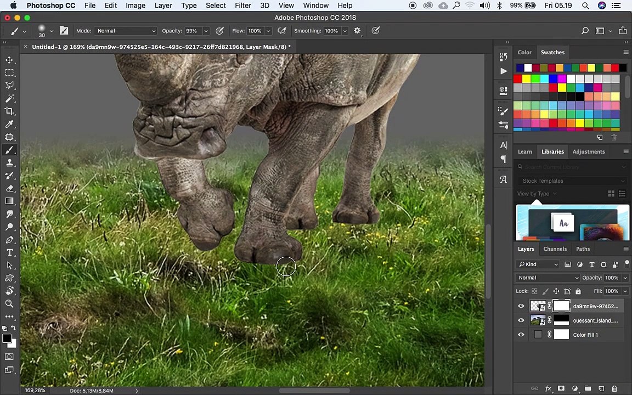Open the Smoothing options gear

357,31
